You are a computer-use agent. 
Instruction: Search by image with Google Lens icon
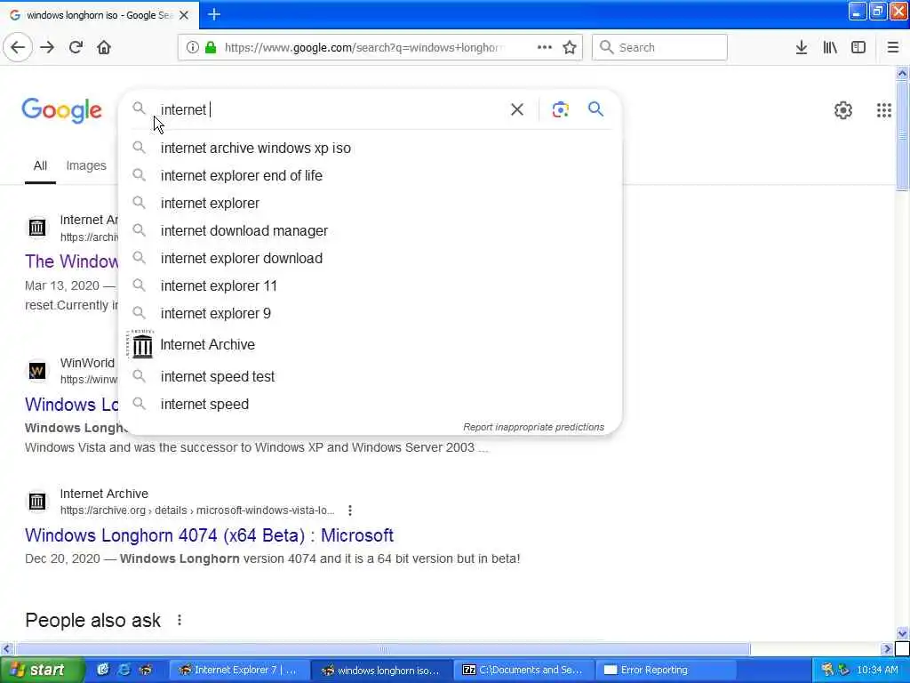coord(560,109)
